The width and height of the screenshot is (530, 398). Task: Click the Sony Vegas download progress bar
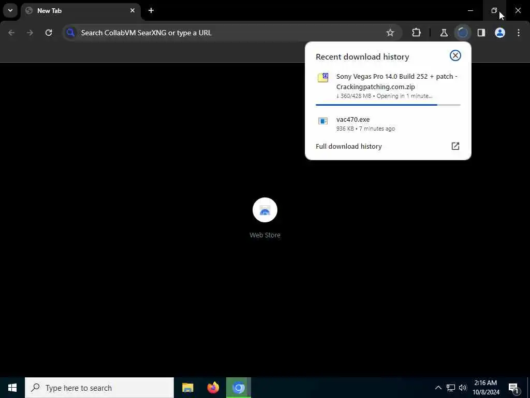point(388,105)
